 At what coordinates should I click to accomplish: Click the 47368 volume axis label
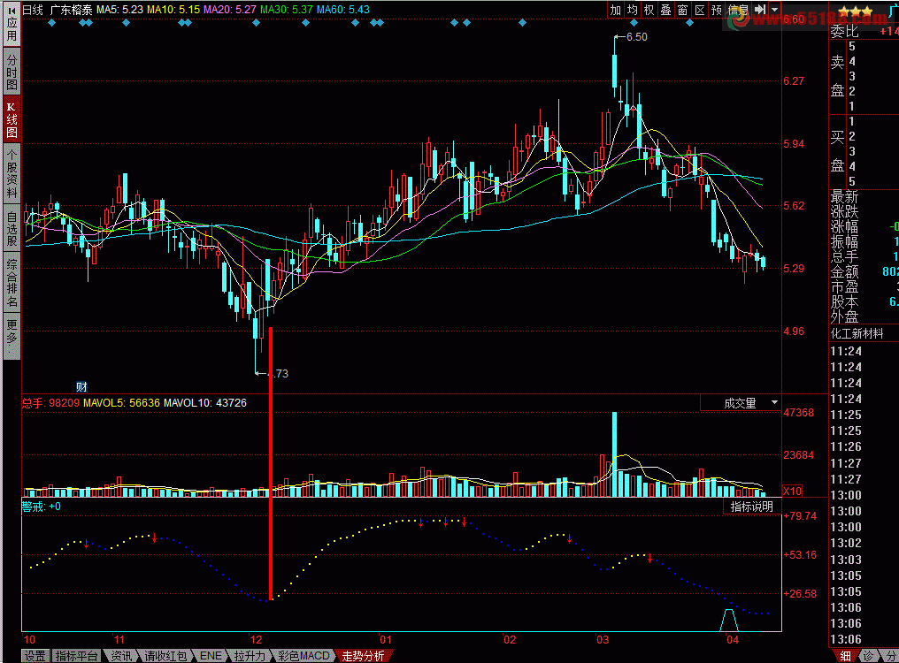tap(799, 413)
